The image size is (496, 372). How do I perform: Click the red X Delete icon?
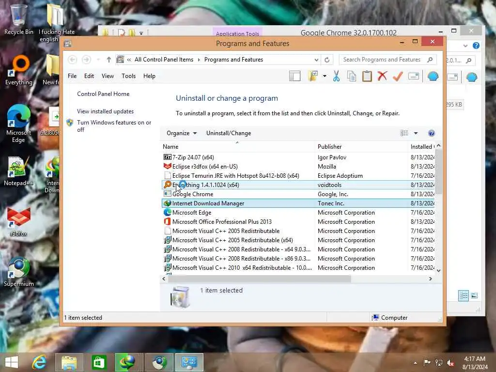point(382,76)
